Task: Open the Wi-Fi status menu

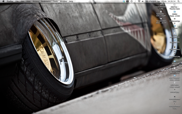Action: 139,1
